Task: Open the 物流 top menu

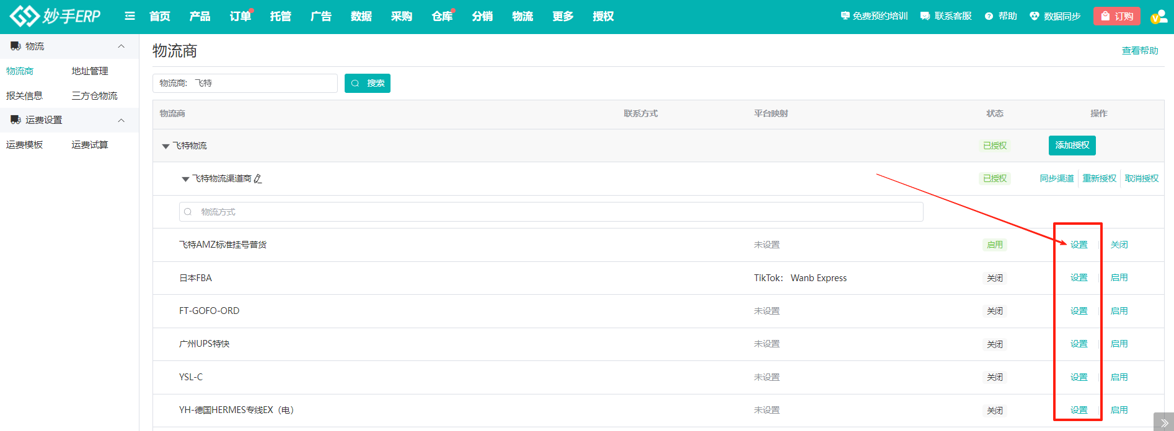Action: tap(523, 16)
